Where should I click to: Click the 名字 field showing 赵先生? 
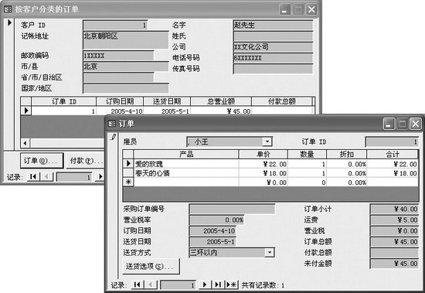pos(273,26)
